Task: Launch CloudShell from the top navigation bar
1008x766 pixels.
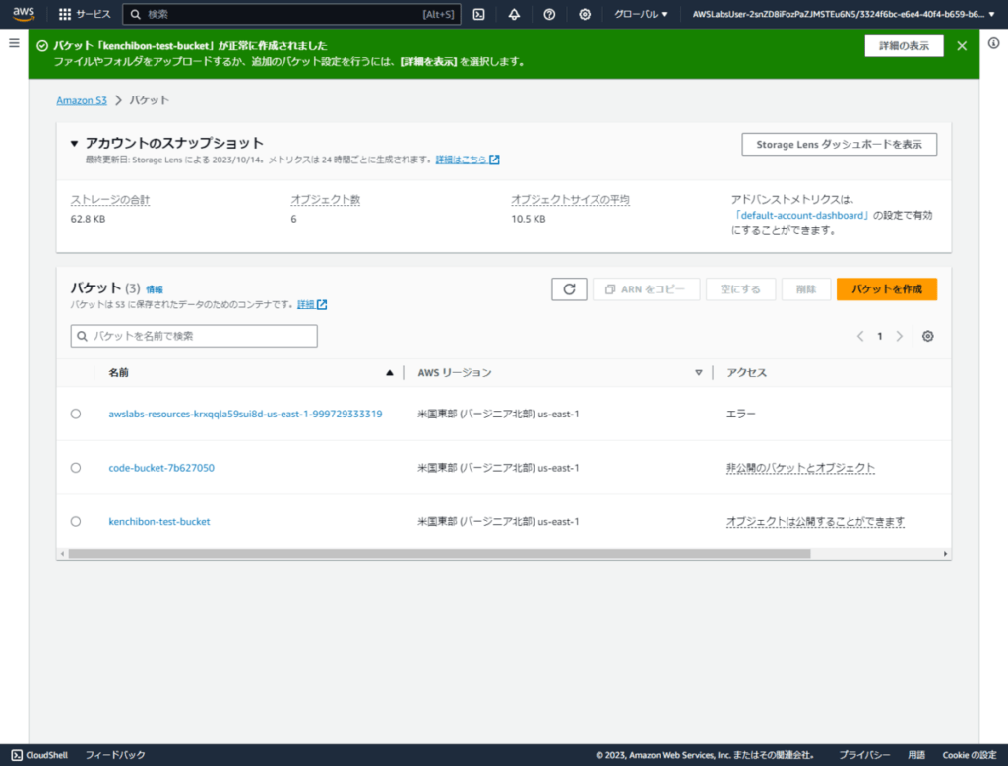Action: [x=479, y=14]
